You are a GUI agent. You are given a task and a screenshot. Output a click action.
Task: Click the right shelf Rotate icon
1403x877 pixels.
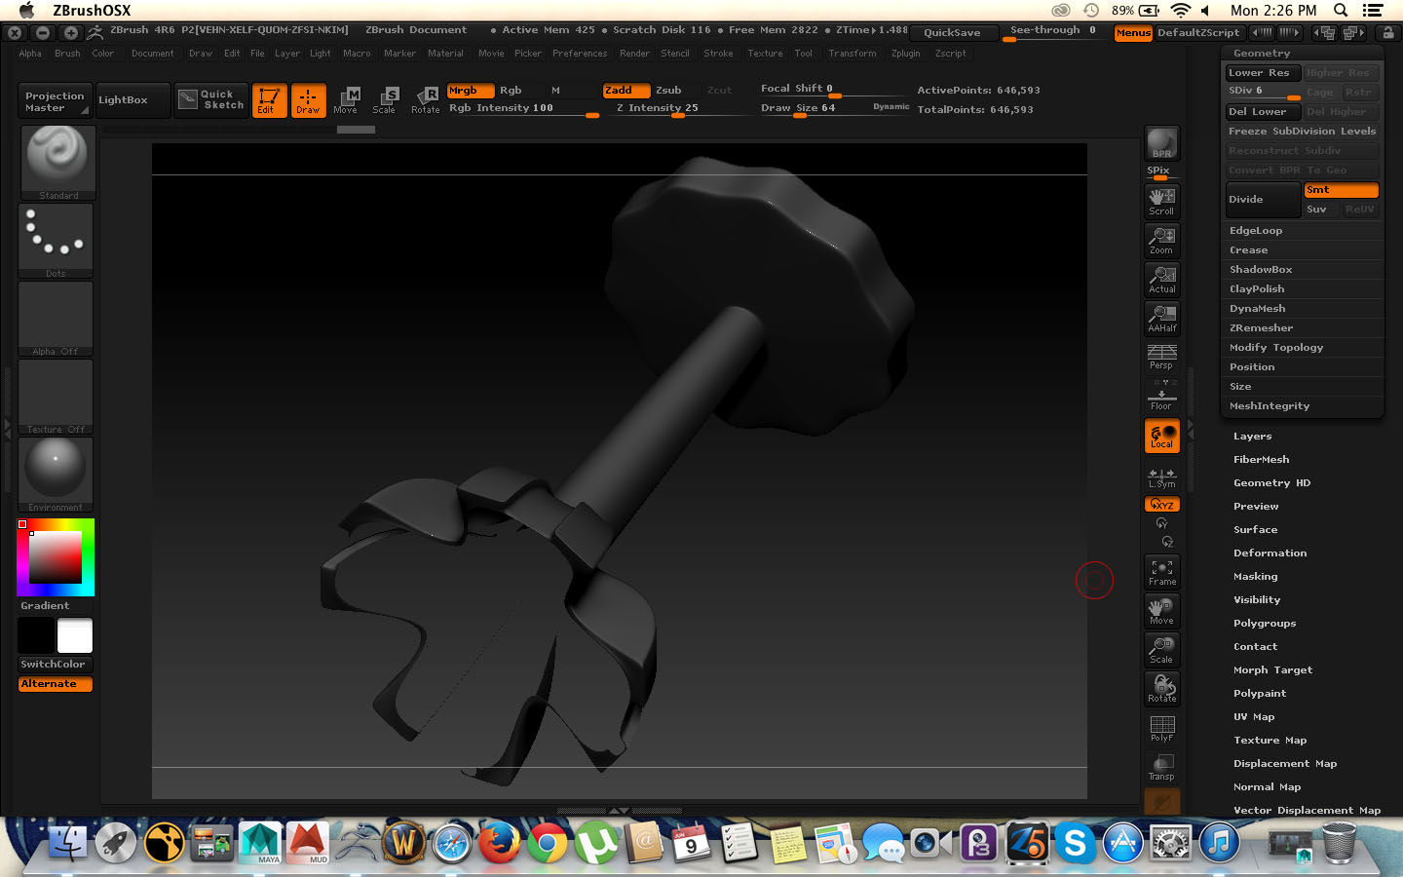pyautogui.click(x=1161, y=689)
